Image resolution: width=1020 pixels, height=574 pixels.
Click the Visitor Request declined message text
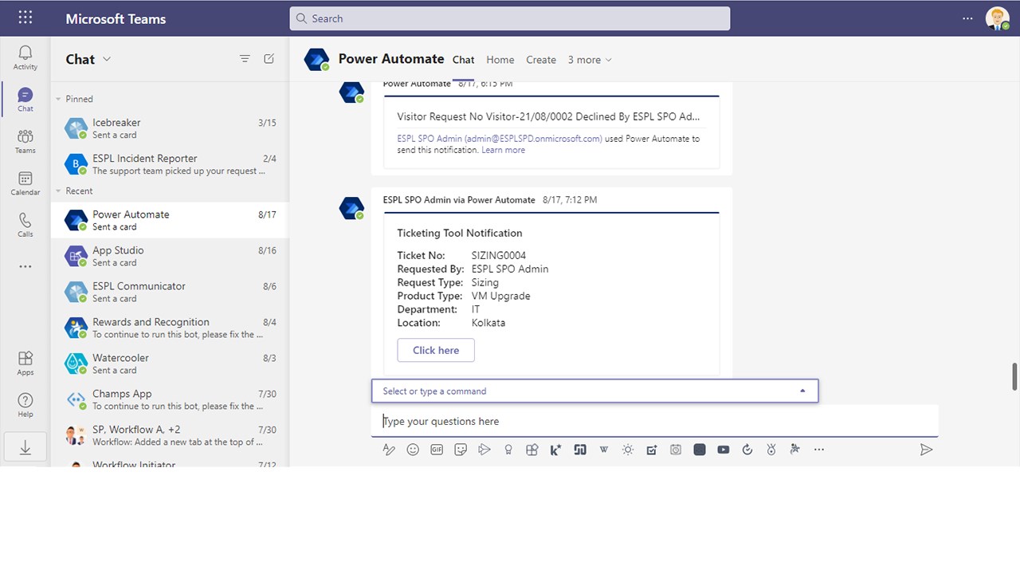point(549,116)
